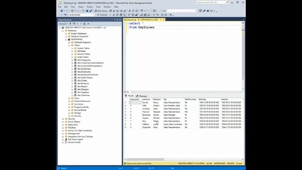Screen dimensions: 302x170
Task: Expand the dbo.Orders table node
Action: pos(72,81)
